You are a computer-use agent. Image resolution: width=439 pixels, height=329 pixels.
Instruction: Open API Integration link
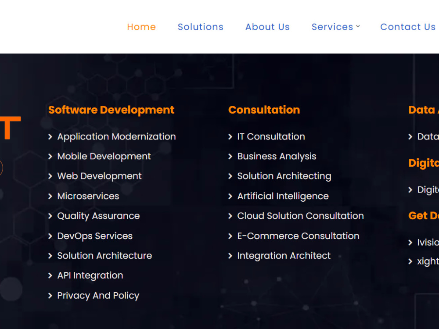tap(90, 275)
